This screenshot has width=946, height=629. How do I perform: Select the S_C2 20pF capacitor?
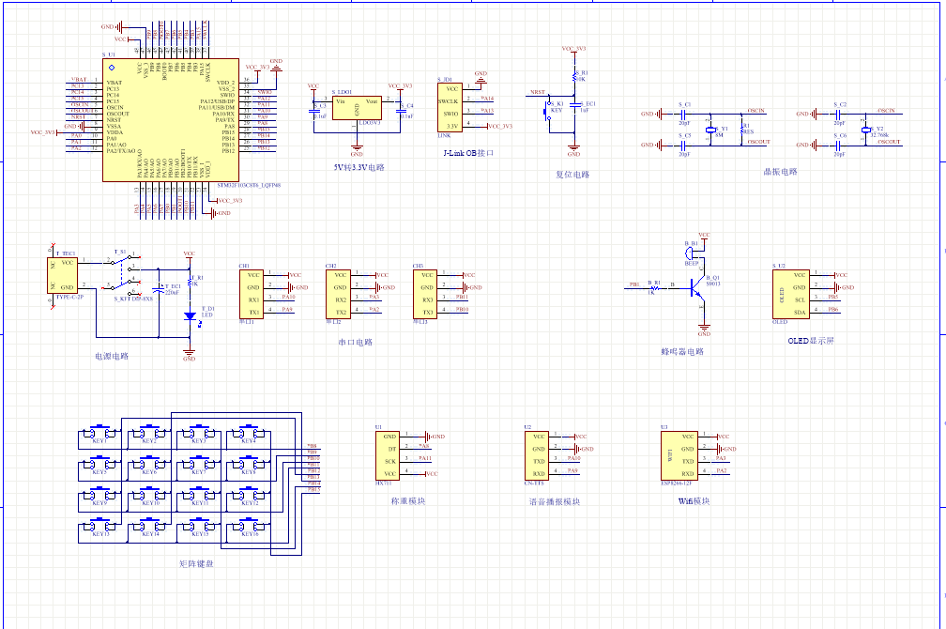tap(839, 114)
